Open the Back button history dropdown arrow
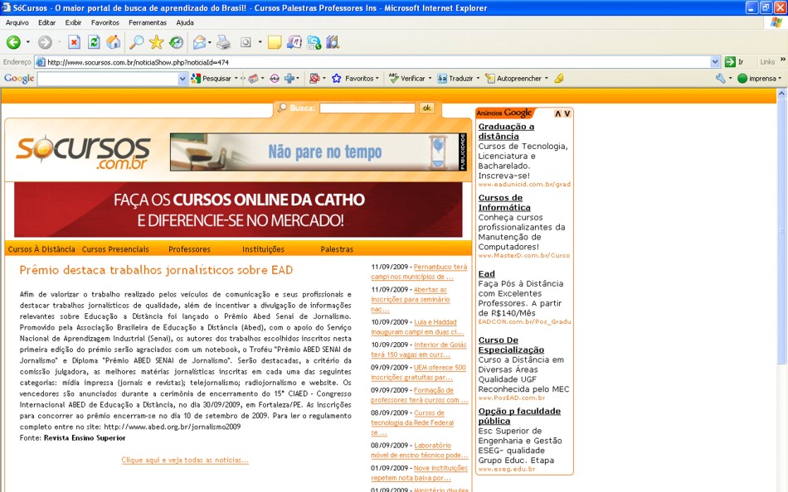The image size is (788, 492). point(27,42)
